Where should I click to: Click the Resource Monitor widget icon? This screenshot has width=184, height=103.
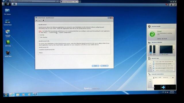coord(149,42)
